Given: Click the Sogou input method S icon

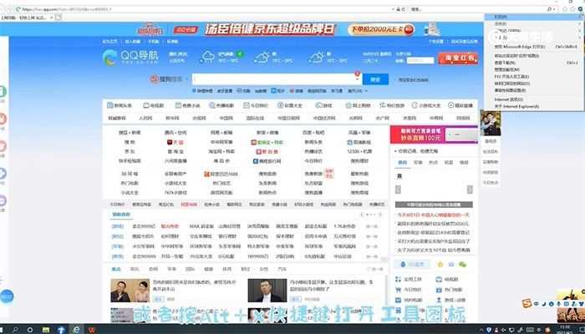Looking at the screenshot, I should (526, 304).
